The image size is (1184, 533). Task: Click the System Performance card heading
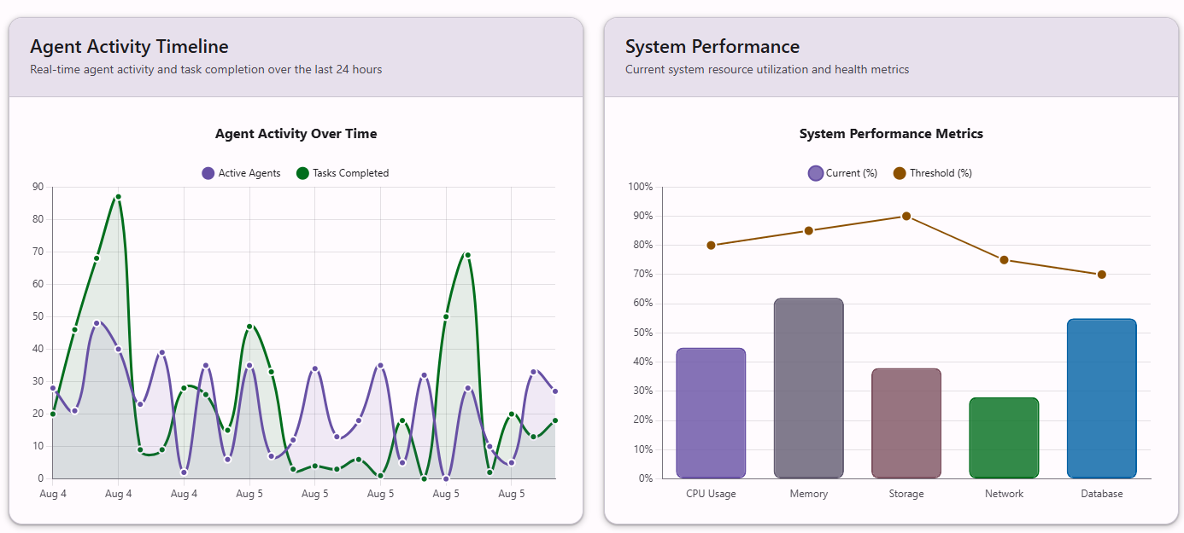pos(712,46)
